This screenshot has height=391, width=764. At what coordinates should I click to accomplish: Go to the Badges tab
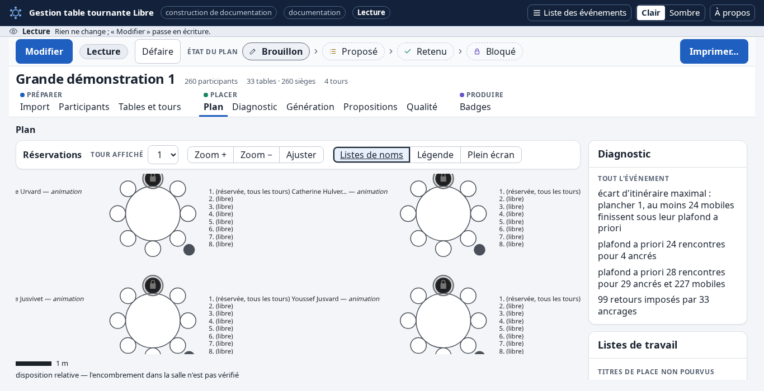tap(475, 107)
